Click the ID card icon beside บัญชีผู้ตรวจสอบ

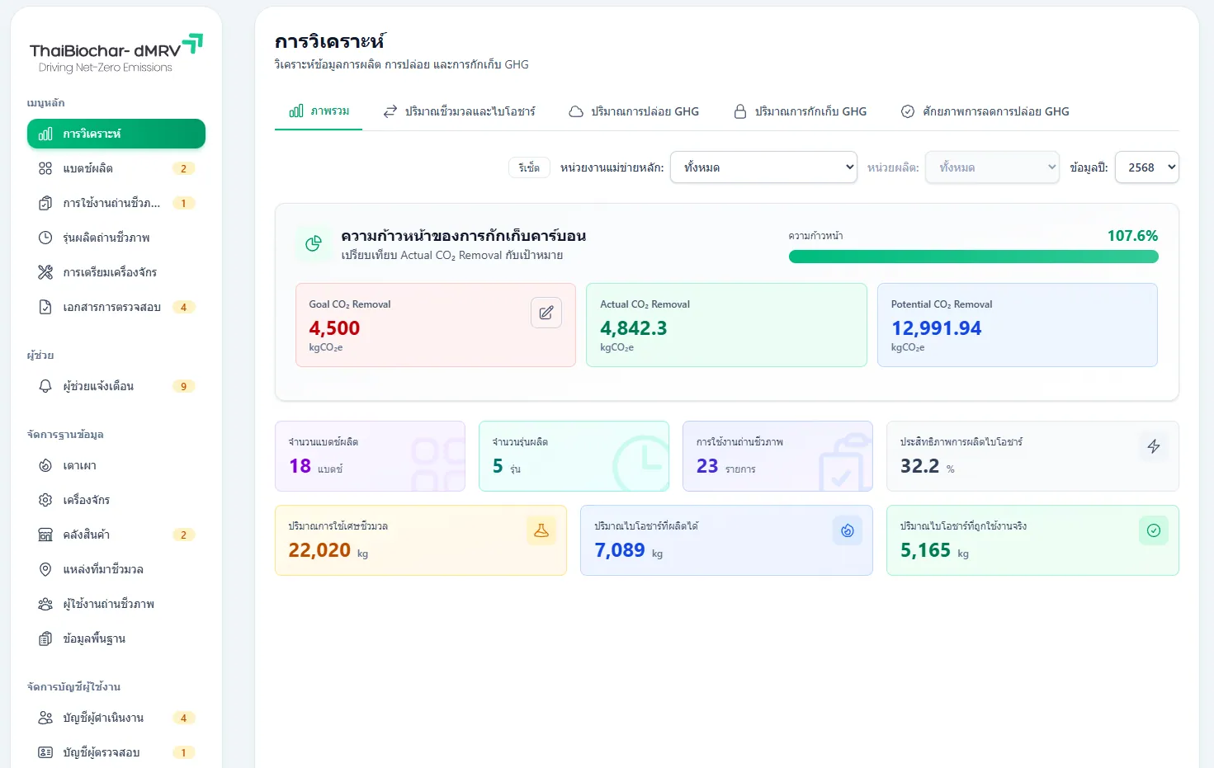[45, 752]
